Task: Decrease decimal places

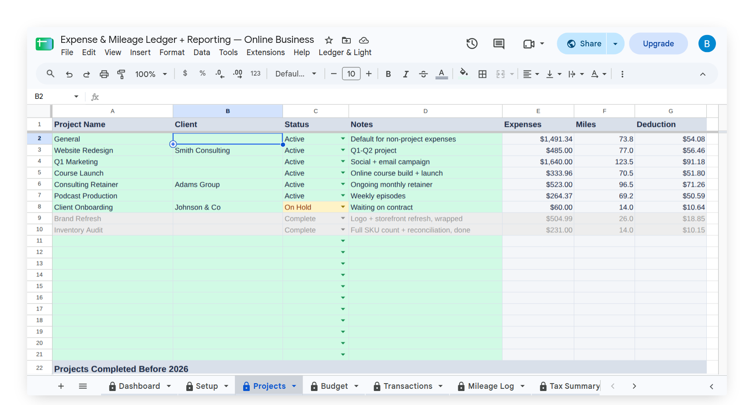Action: click(x=220, y=74)
